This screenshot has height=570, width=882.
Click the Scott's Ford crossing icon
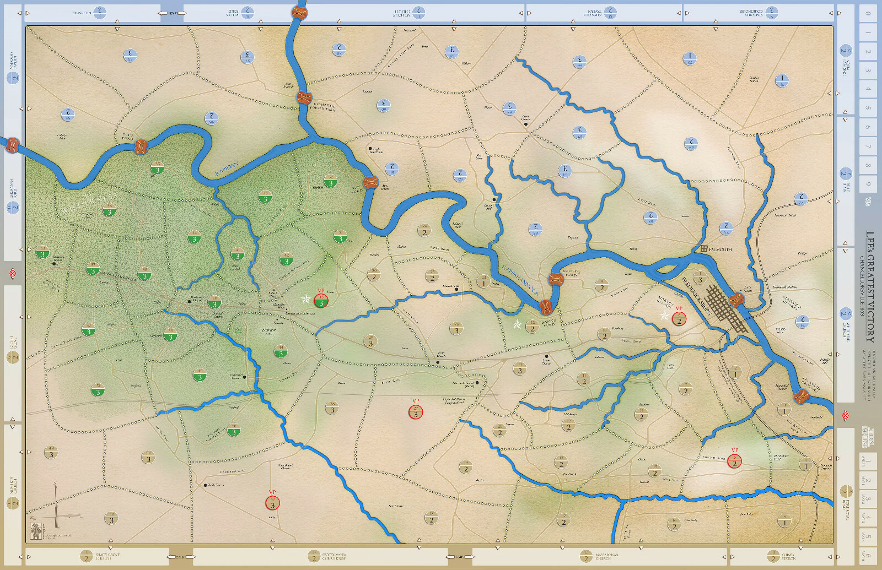tap(556, 279)
